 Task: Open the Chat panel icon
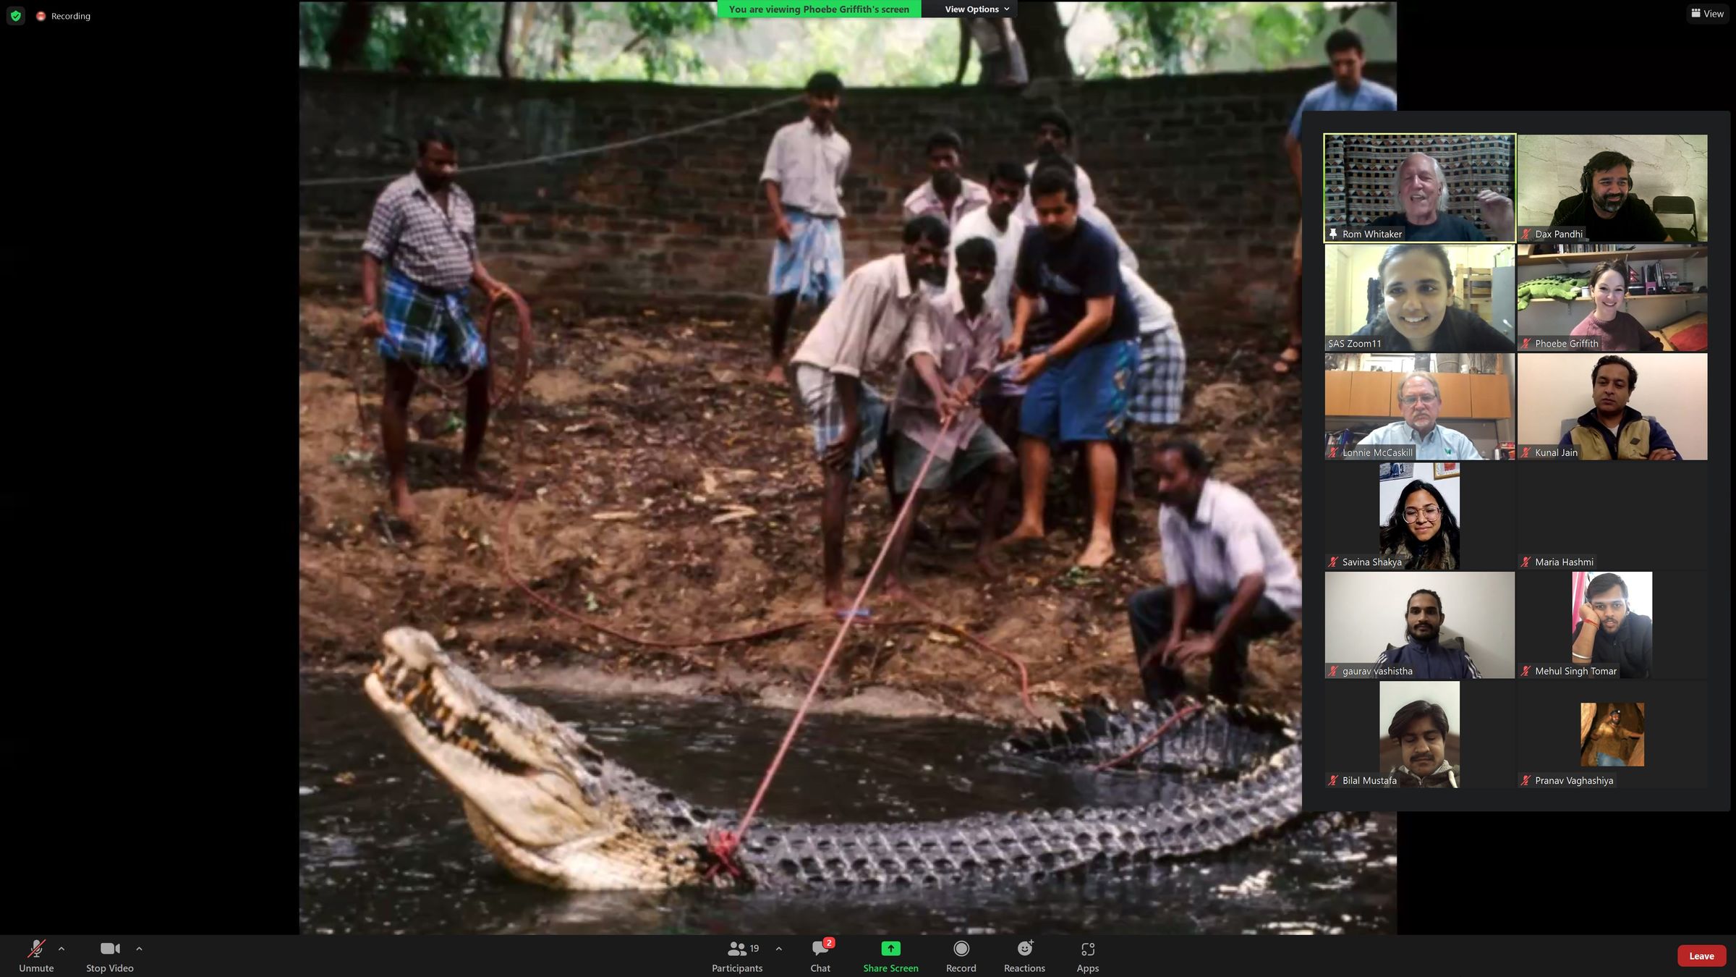coord(820,949)
